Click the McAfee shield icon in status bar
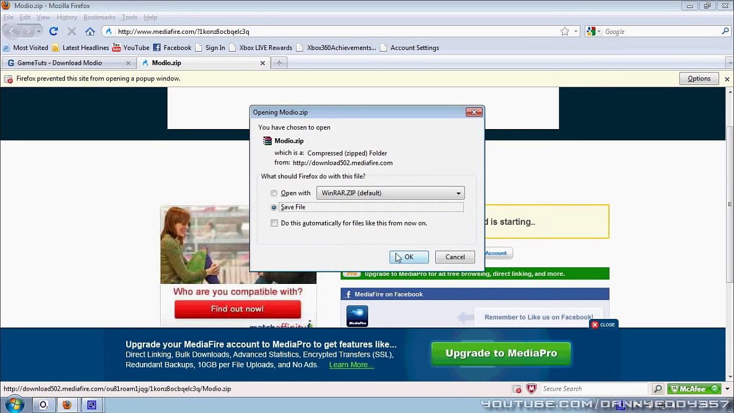This screenshot has height=413, width=734. click(x=532, y=389)
